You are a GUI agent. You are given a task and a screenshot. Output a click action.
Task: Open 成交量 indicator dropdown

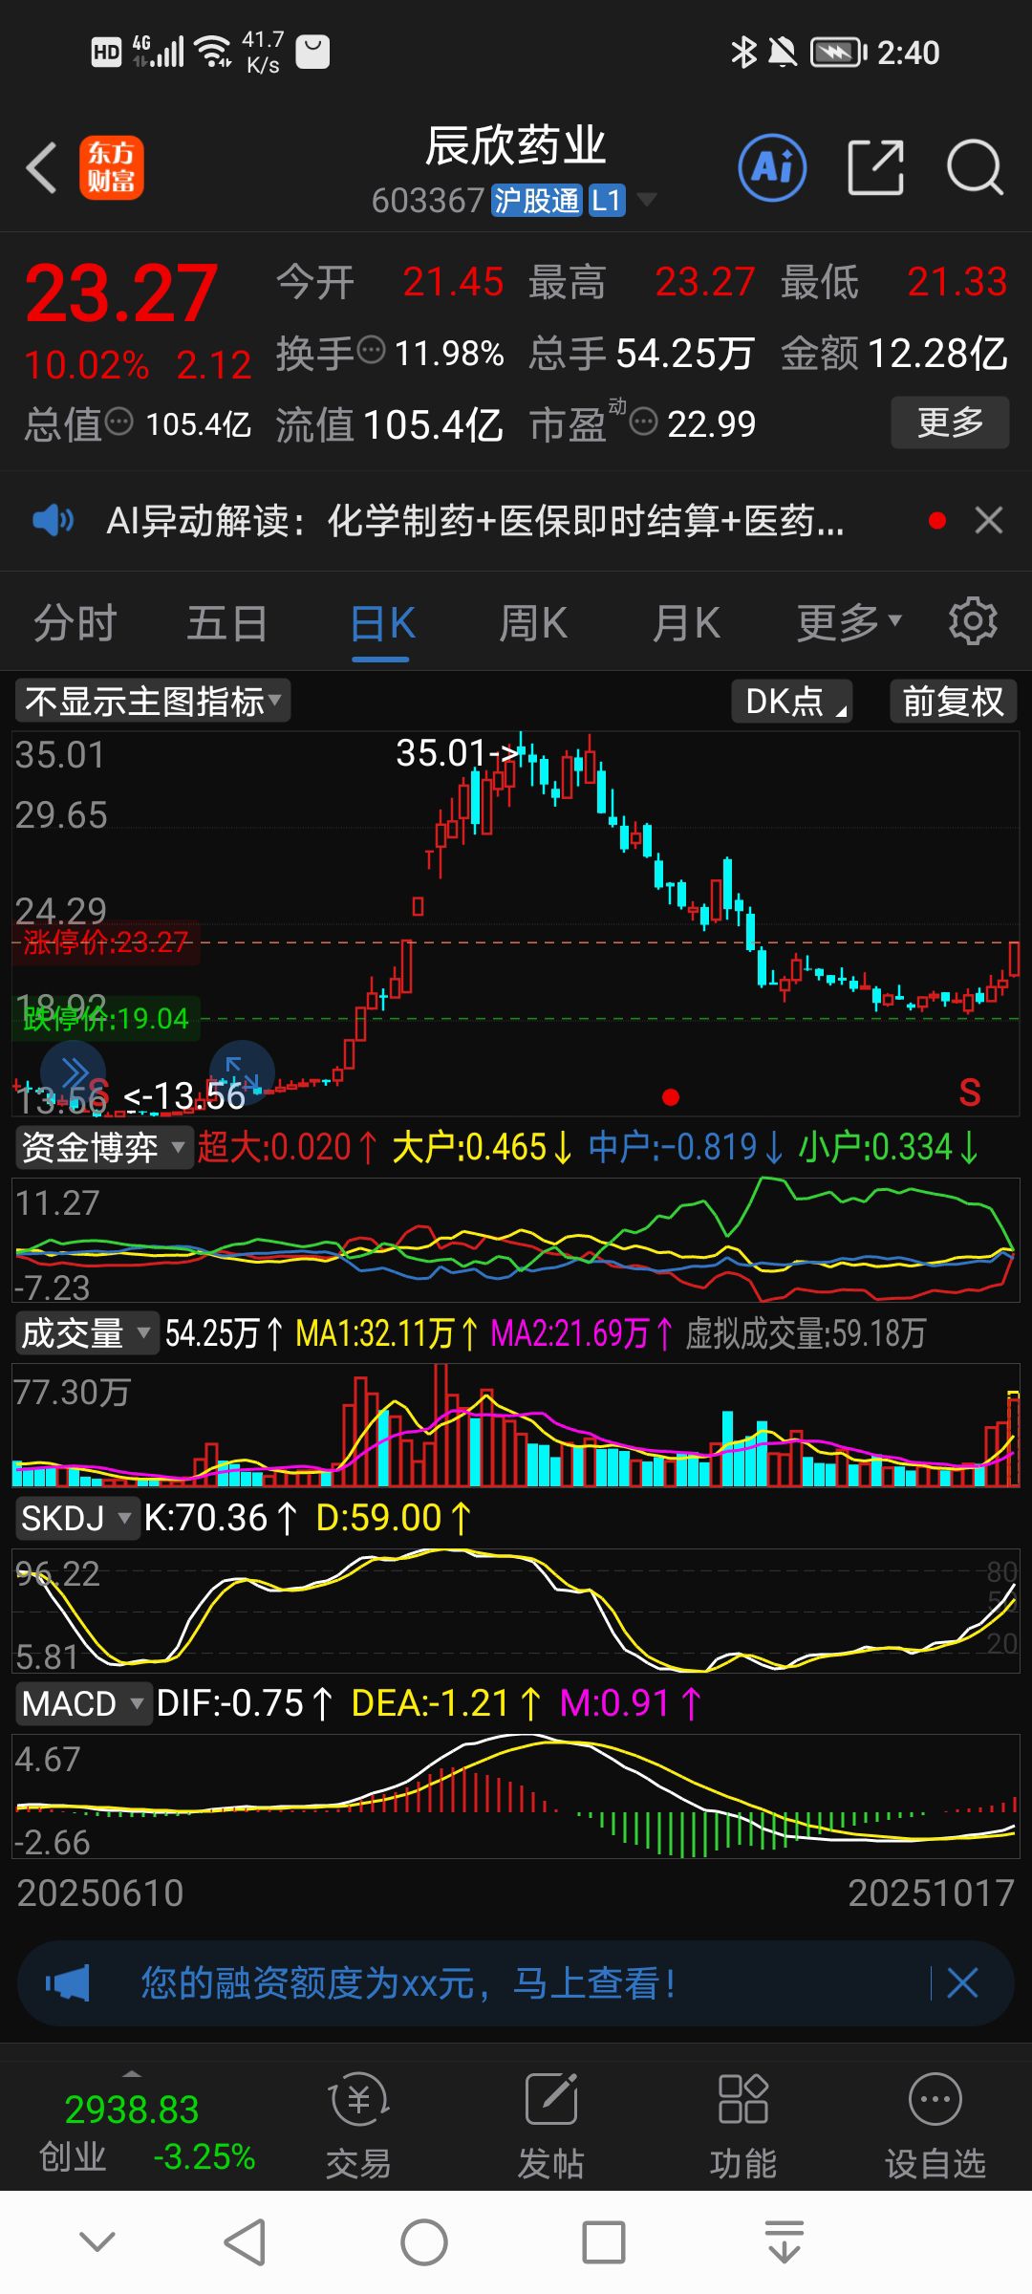pos(86,1332)
